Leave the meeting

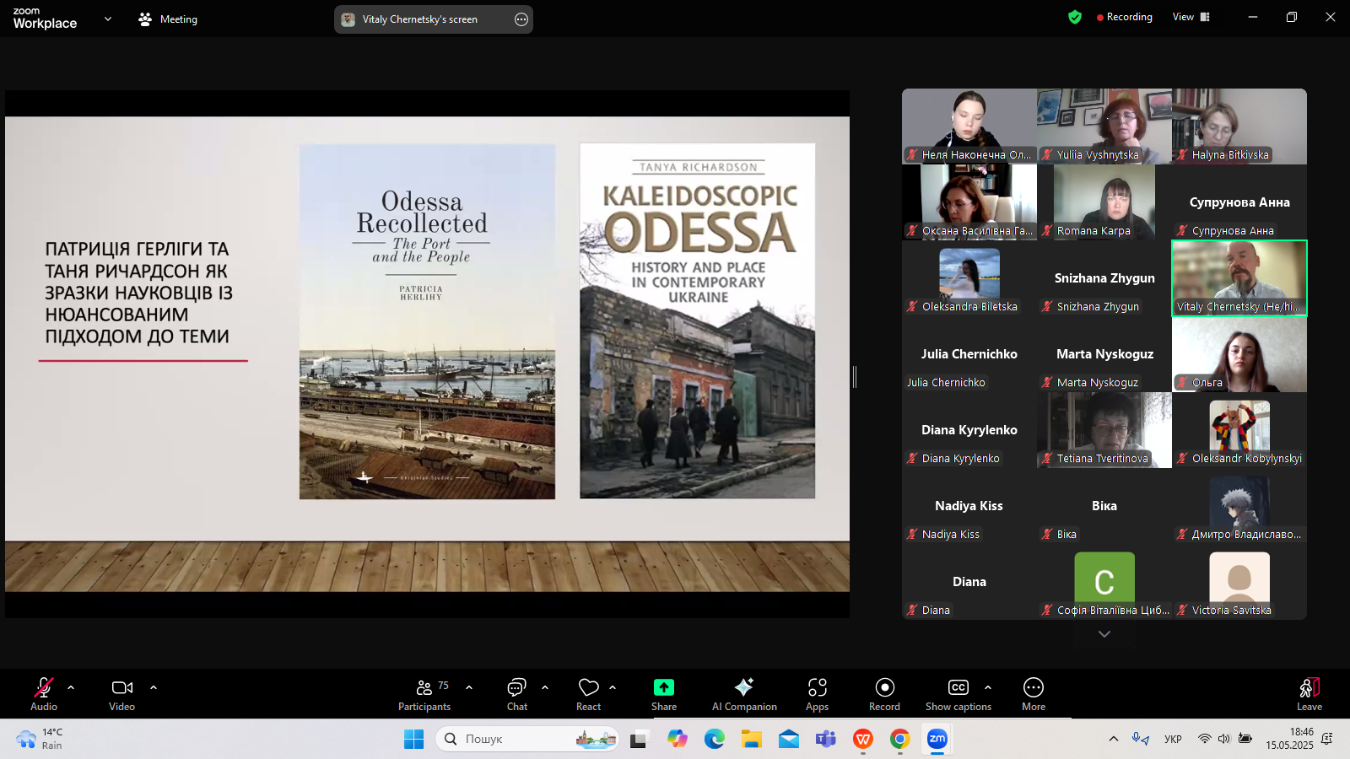(x=1309, y=694)
